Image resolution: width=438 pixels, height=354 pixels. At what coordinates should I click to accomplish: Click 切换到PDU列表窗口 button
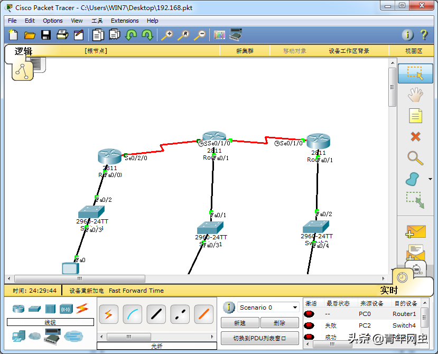point(259,338)
